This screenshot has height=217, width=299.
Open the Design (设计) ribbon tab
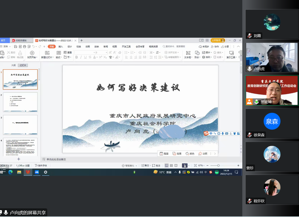click(70, 46)
